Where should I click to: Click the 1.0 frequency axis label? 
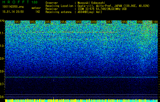2,46
